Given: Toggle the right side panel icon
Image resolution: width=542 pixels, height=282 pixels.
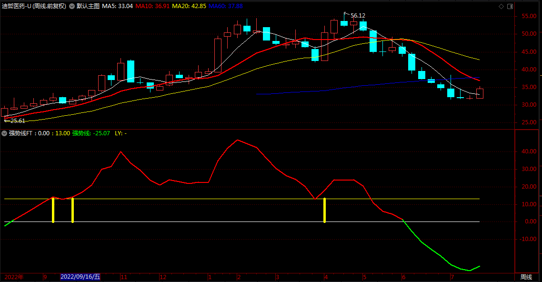Looking at the screenshot, I should click(x=510, y=6).
